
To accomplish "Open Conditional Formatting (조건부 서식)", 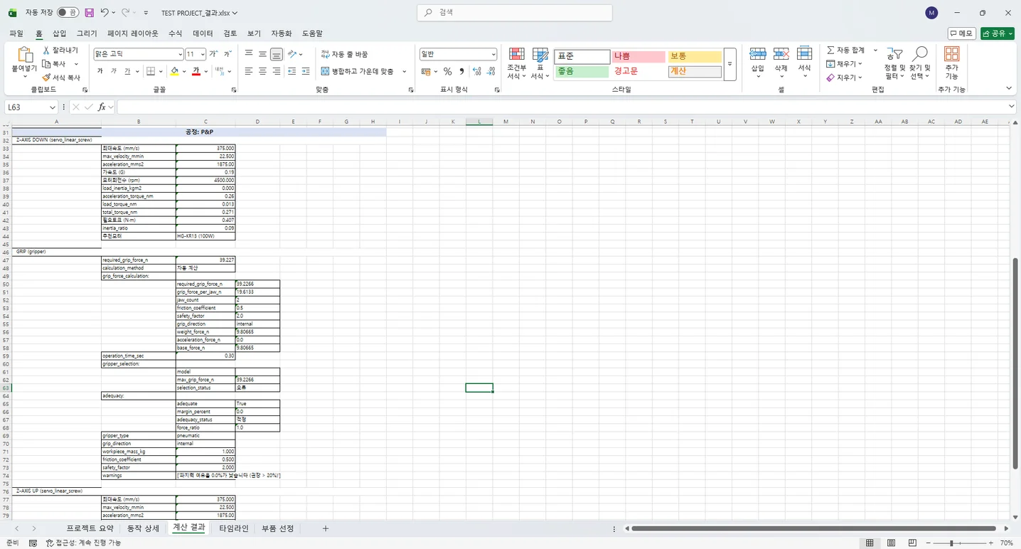I will click(x=517, y=63).
